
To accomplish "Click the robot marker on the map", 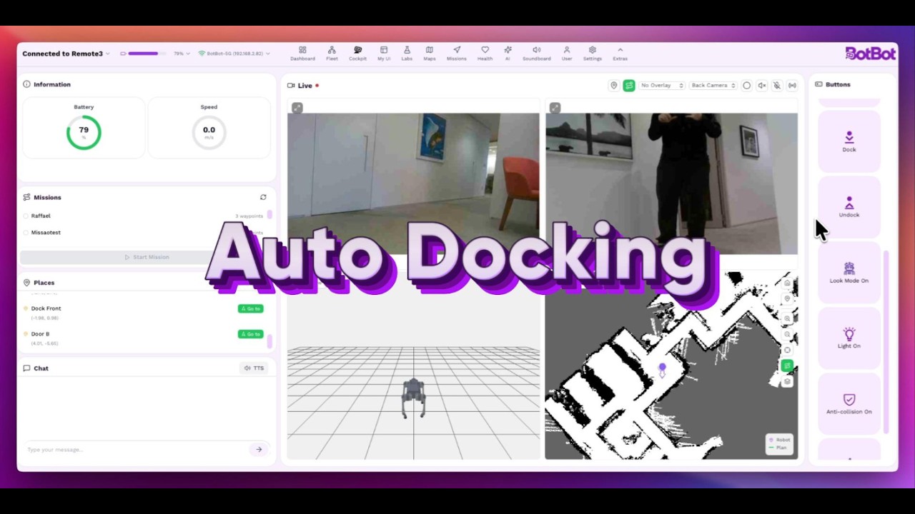I will (x=662, y=370).
